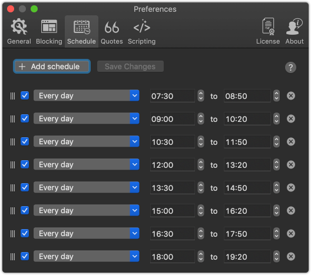
Task: Remove the 18:00 to 19:20 schedule
Action: pyautogui.click(x=291, y=257)
